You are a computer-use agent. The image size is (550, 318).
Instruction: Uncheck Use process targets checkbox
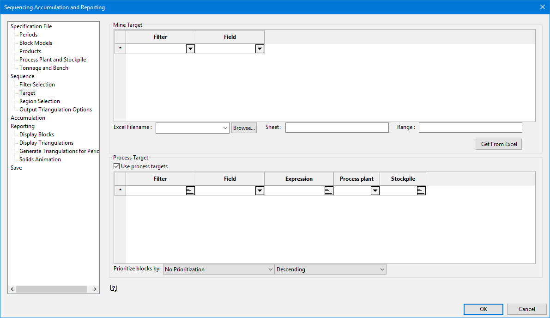pyautogui.click(x=117, y=166)
